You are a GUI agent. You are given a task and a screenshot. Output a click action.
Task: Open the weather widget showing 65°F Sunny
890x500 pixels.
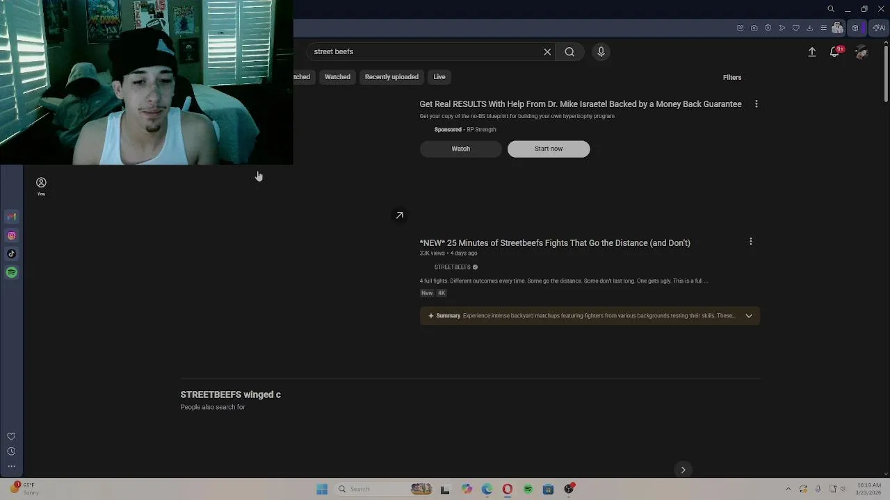click(x=24, y=489)
